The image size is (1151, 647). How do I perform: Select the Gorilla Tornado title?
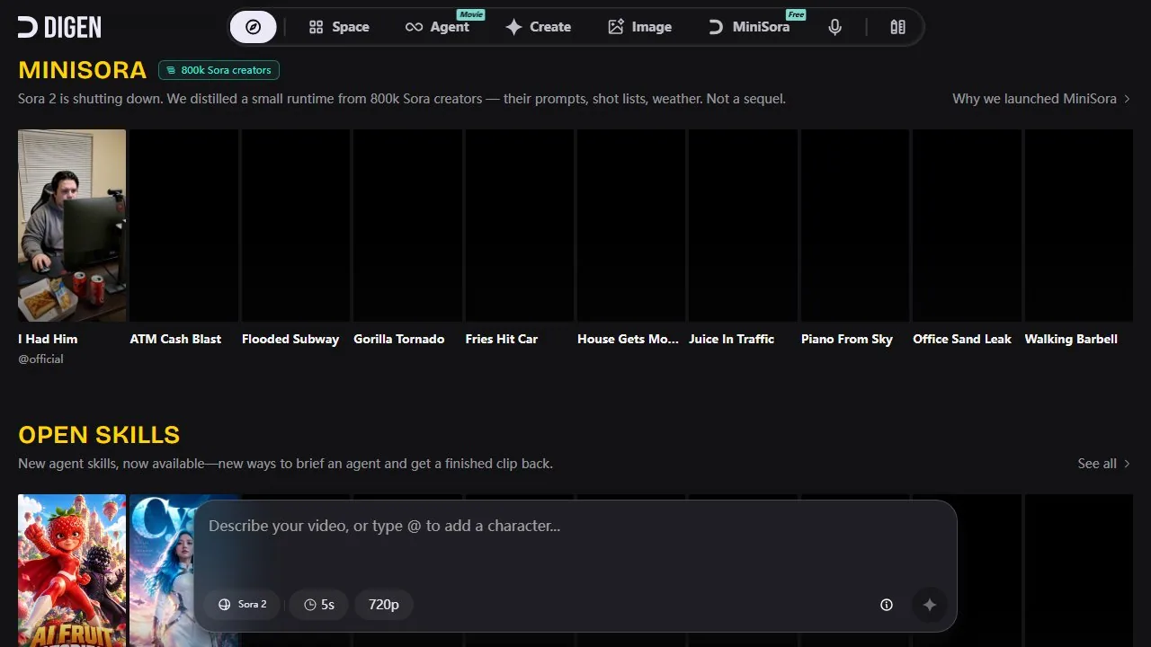[x=399, y=339]
